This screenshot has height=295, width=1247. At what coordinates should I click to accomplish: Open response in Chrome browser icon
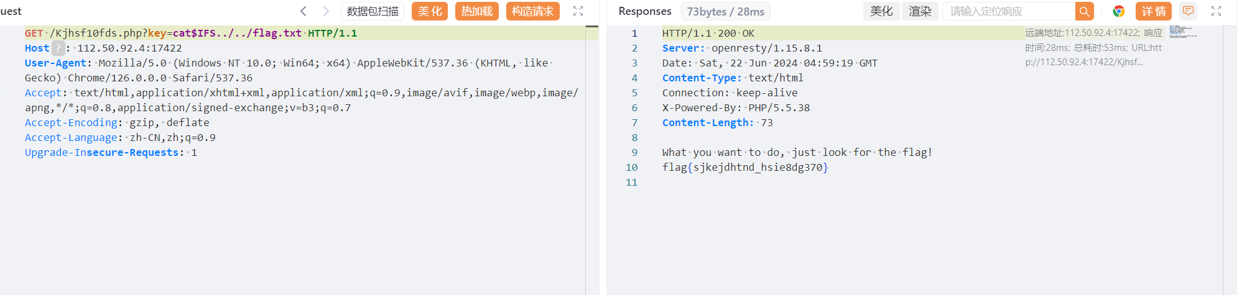tap(1119, 11)
